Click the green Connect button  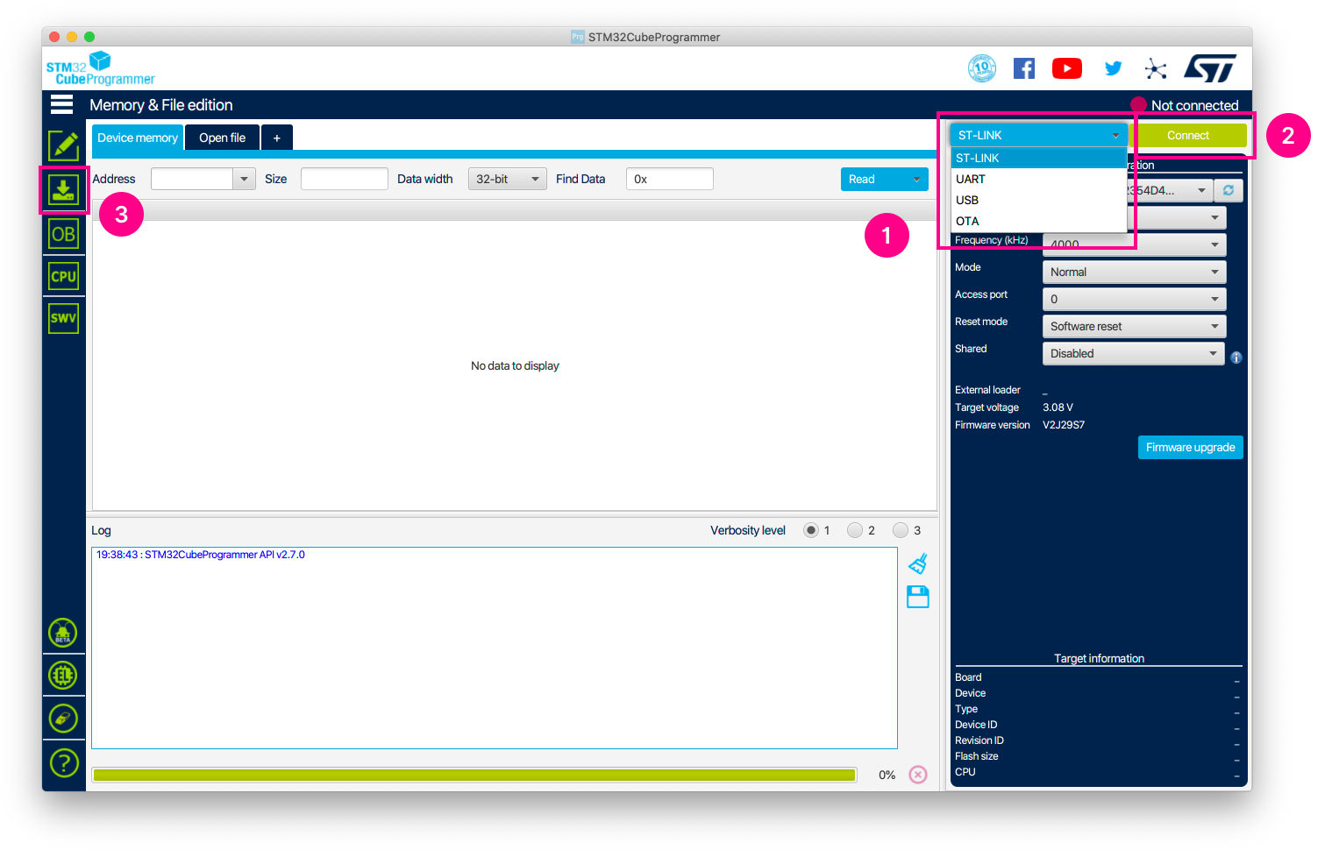click(x=1188, y=135)
